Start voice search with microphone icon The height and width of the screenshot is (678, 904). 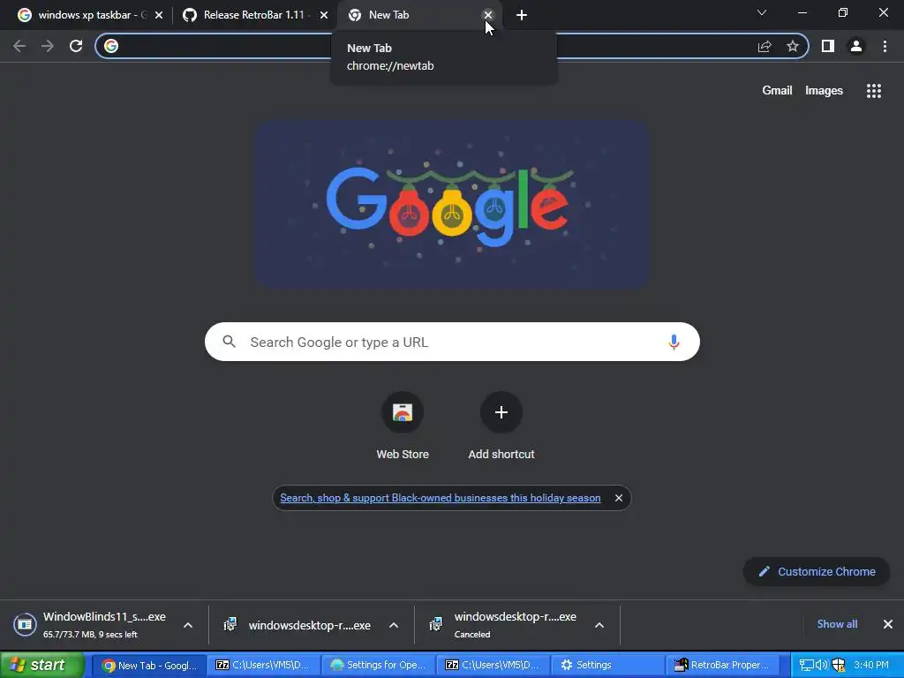coord(674,342)
